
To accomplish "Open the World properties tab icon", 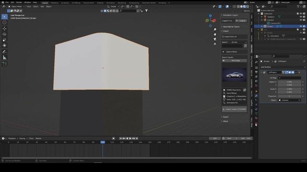I will [256, 86].
